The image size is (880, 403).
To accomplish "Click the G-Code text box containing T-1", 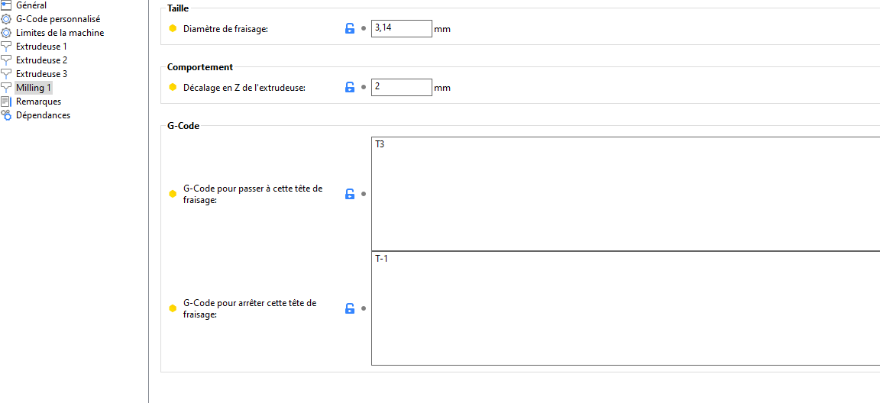I will coord(625,308).
